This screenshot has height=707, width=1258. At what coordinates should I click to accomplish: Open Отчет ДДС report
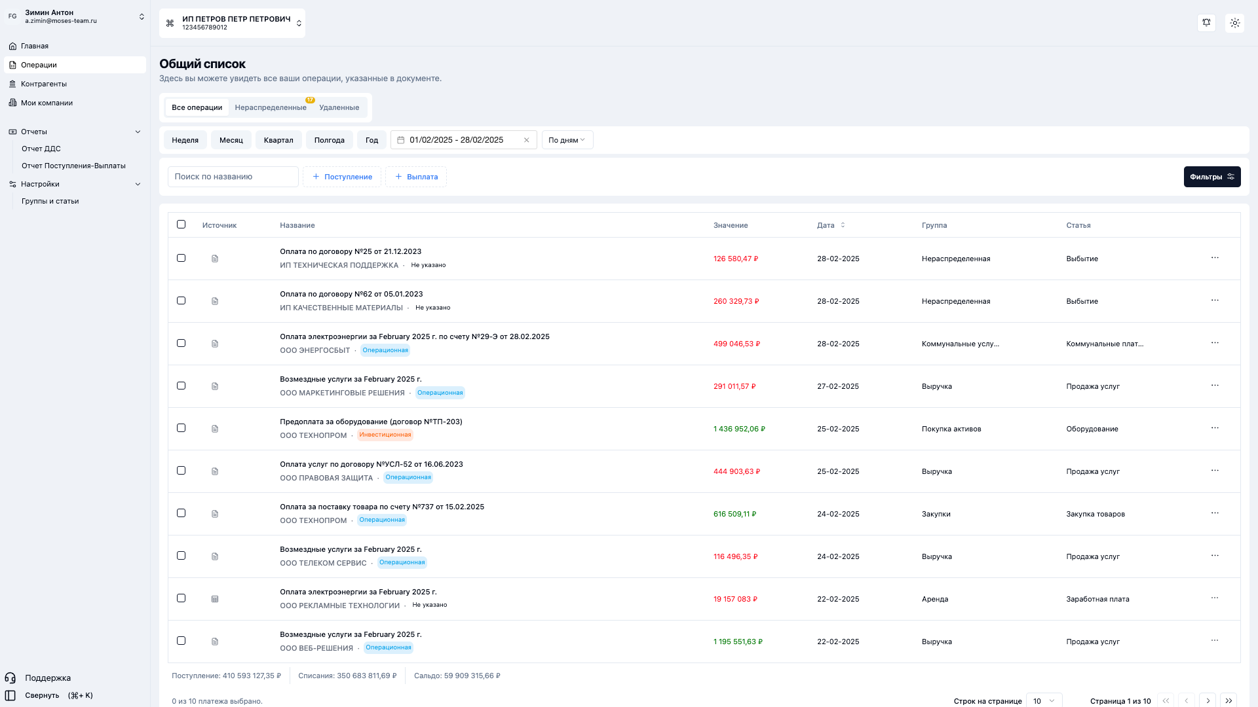click(41, 149)
